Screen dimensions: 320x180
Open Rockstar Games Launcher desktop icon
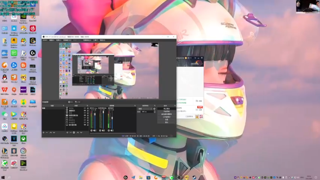(x=14, y=41)
